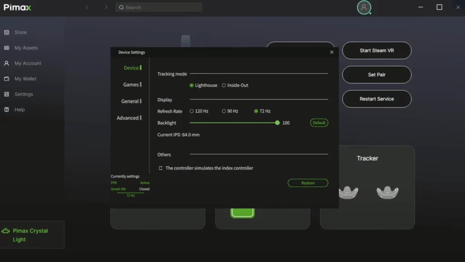Click the Set Pair button
465x262 pixels.
pyautogui.click(x=376, y=74)
